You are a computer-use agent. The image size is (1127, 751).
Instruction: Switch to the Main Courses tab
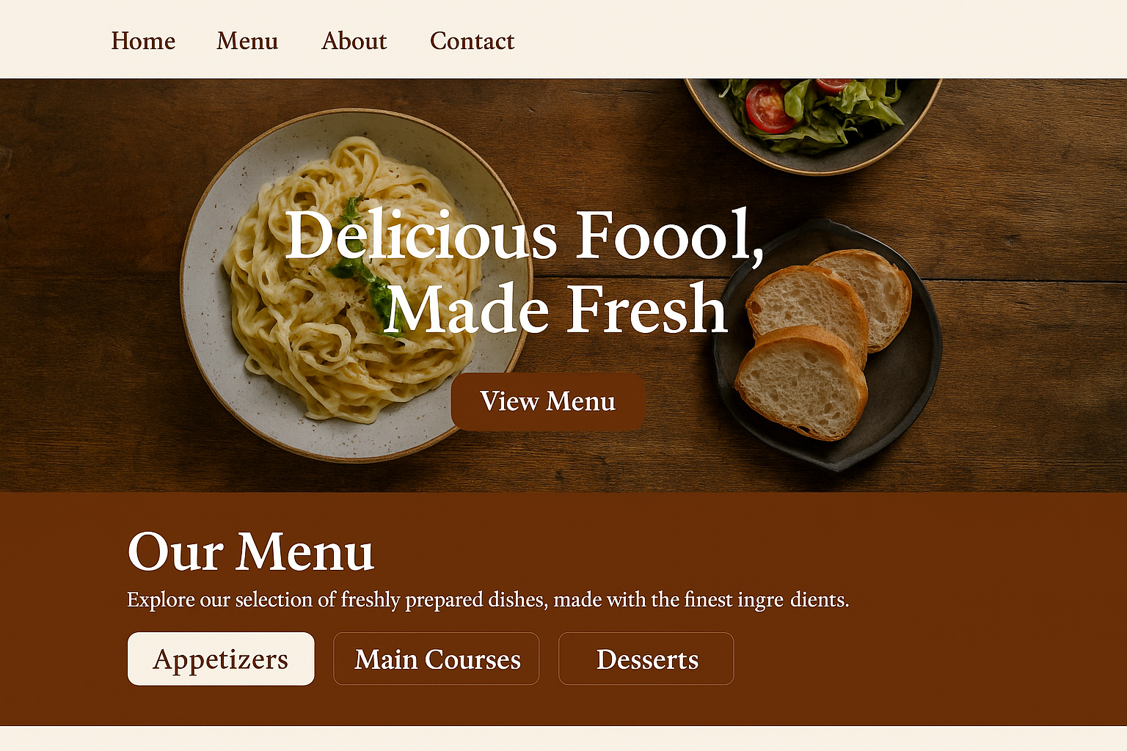pyautogui.click(x=437, y=659)
